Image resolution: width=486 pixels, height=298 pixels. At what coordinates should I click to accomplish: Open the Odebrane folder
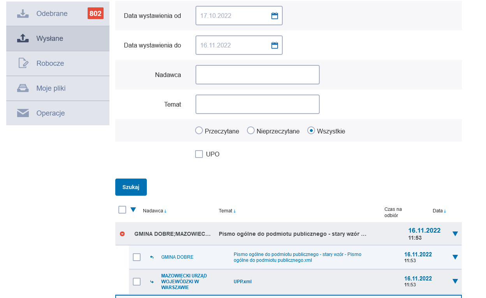(x=52, y=14)
